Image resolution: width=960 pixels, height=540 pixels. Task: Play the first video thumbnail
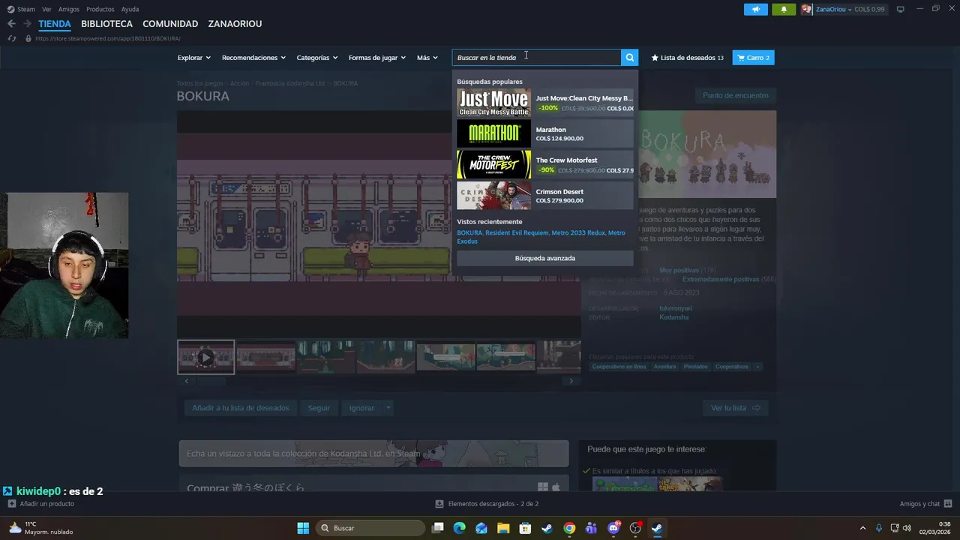(x=205, y=358)
